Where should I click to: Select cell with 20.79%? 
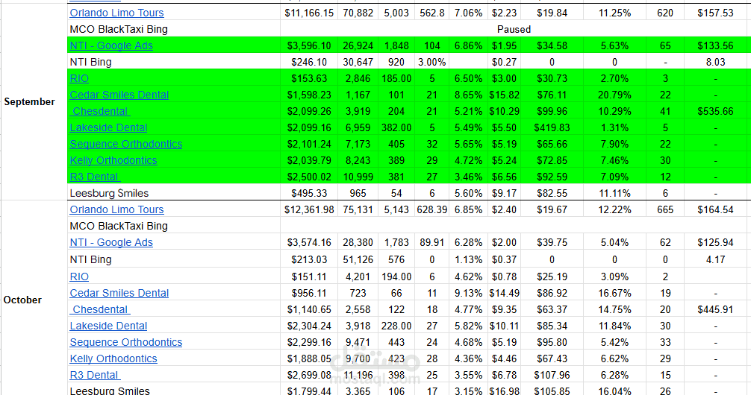point(614,95)
